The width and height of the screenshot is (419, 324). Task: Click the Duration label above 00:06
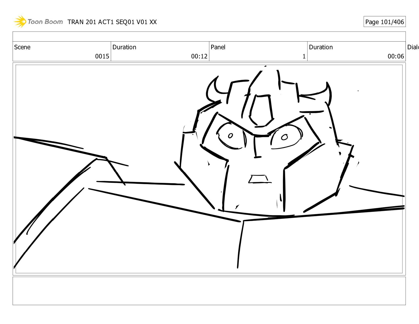coord(321,47)
